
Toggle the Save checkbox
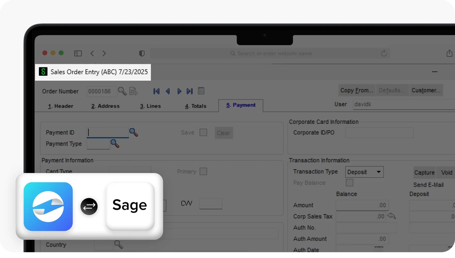coord(203,132)
